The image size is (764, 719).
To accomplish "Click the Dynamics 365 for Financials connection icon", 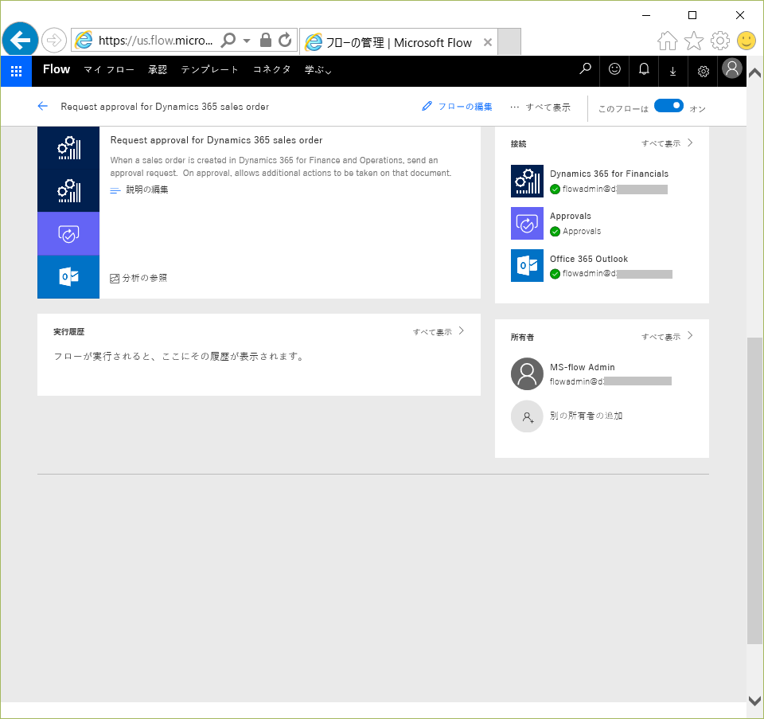I will point(527,182).
